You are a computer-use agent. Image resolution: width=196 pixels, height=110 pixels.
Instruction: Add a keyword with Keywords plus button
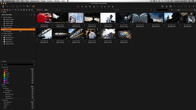[x=34, y=100]
